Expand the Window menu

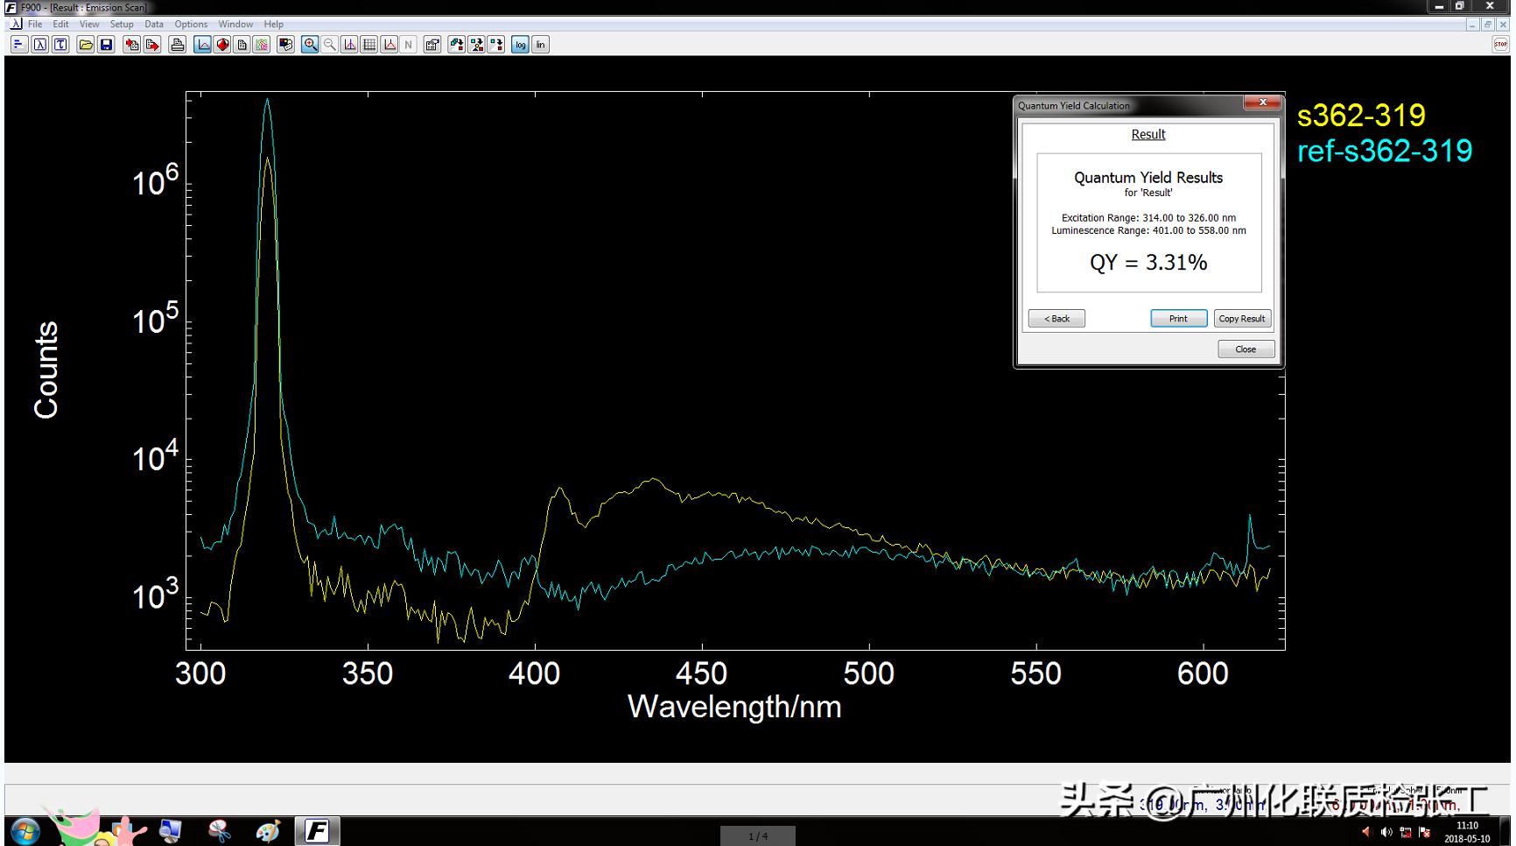pyautogui.click(x=235, y=25)
